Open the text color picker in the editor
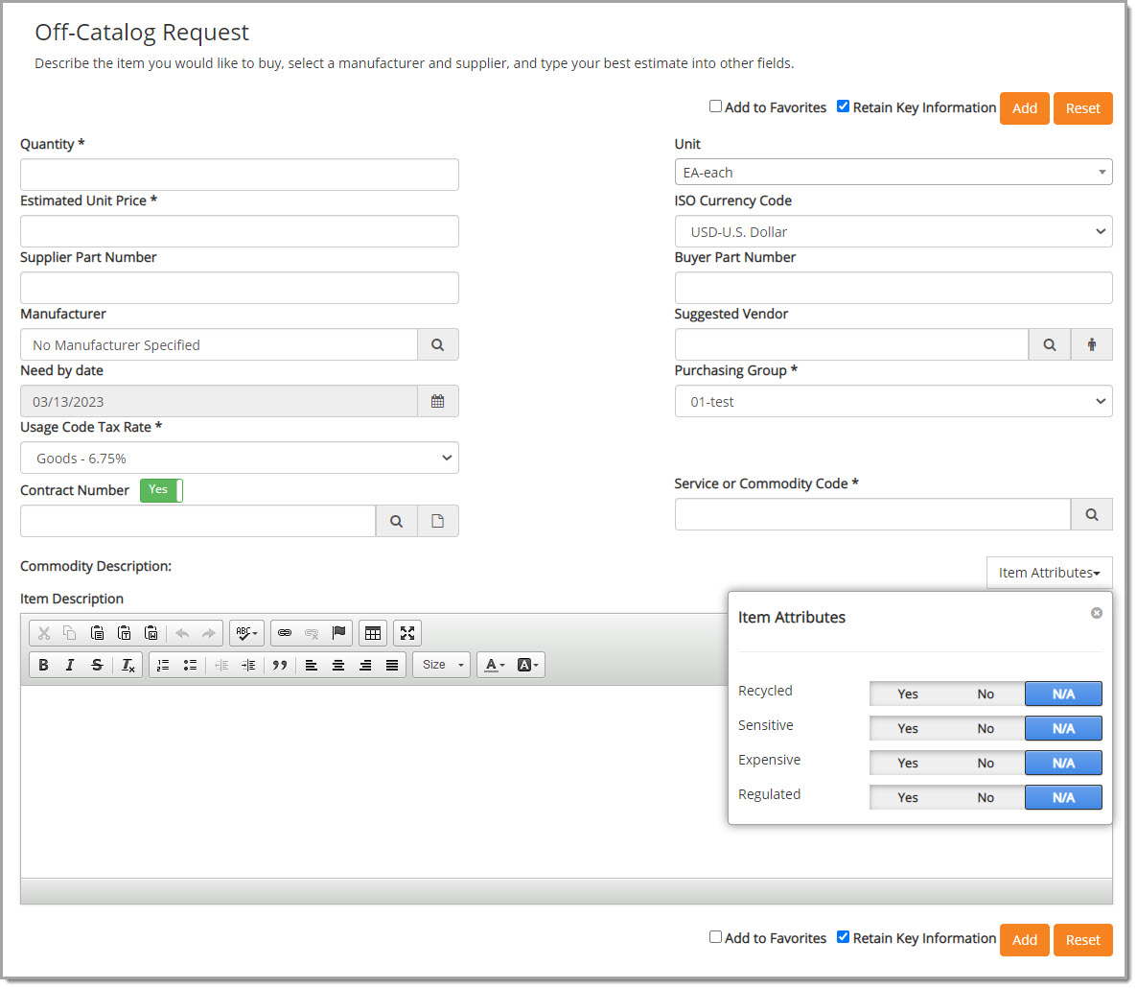Viewport: 1137px width, 989px height. (494, 665)
